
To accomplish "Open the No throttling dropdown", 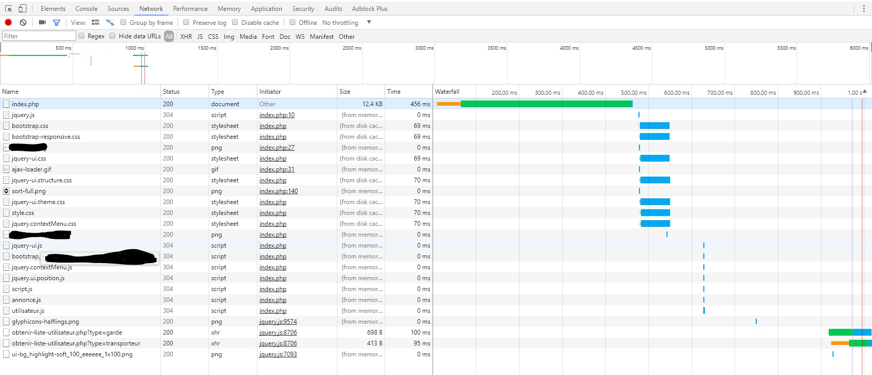I will 347,22.
